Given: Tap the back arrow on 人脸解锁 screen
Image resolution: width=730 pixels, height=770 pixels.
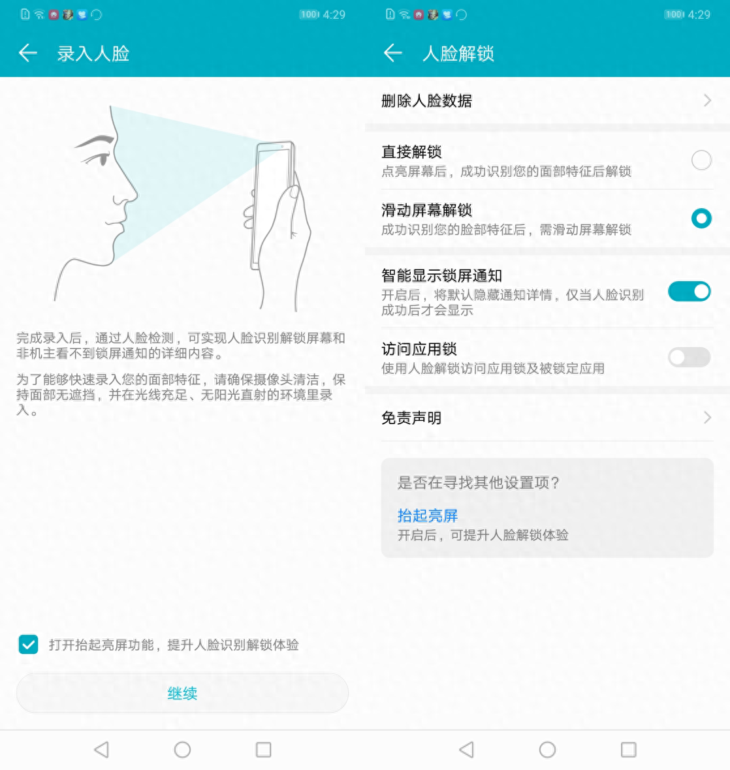Looking at the screenshot, I should point(392,54).
